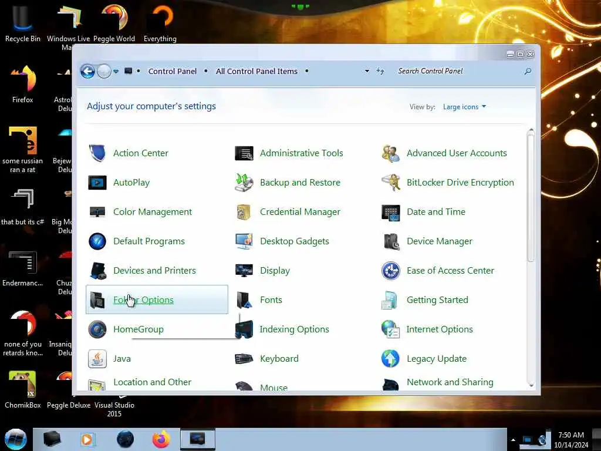This screenshot has width=601, height=451.
Task: Click the Default Programs icon
Action: pos(97,241)
